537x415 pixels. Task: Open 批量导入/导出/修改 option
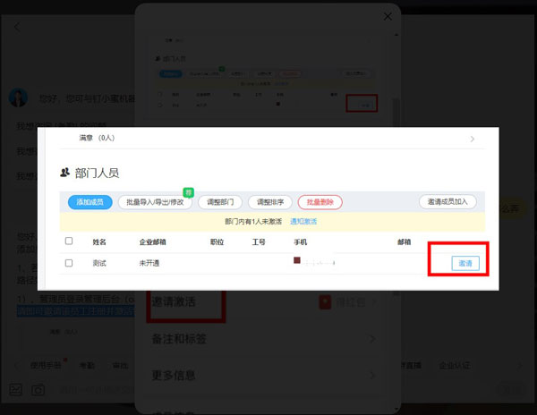point(155,202)
